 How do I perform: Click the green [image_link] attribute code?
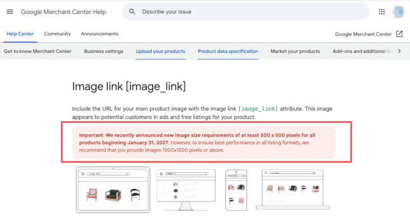(x=258, y=109)
